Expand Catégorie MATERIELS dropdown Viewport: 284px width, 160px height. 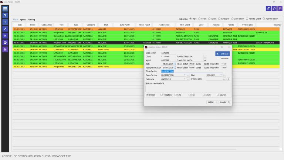185,79
